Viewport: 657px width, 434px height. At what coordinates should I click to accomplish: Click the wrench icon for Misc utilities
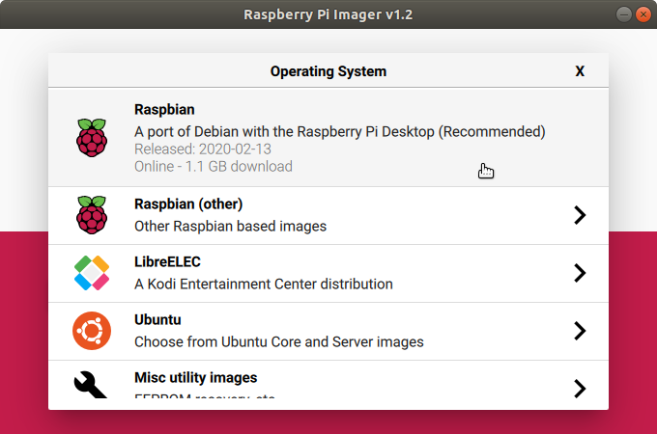(92, 384)
